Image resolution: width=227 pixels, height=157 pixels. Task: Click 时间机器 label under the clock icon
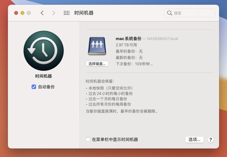coord(43,76)
